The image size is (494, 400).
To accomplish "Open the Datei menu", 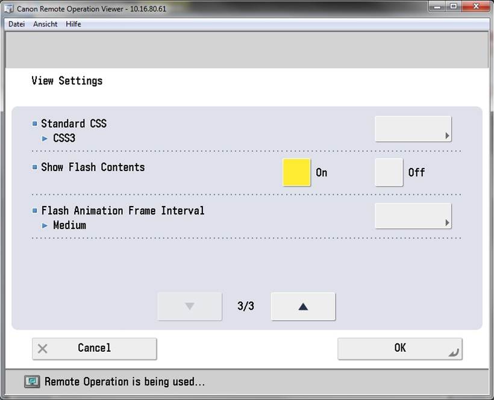I will [16, 24].
